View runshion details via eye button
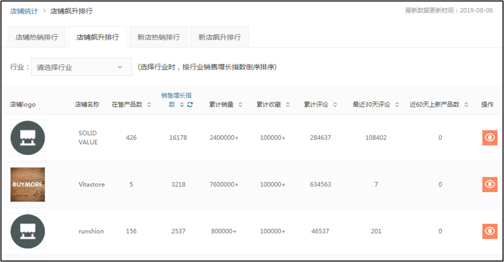Image resolution: width=504 pixels, height=262 pixels. click(x=489, y=231)
